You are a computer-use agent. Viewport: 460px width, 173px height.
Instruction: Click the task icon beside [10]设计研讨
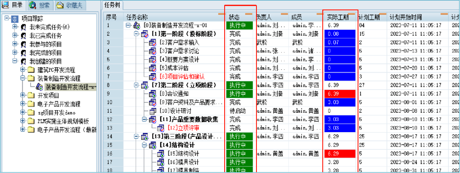[153, 111]
